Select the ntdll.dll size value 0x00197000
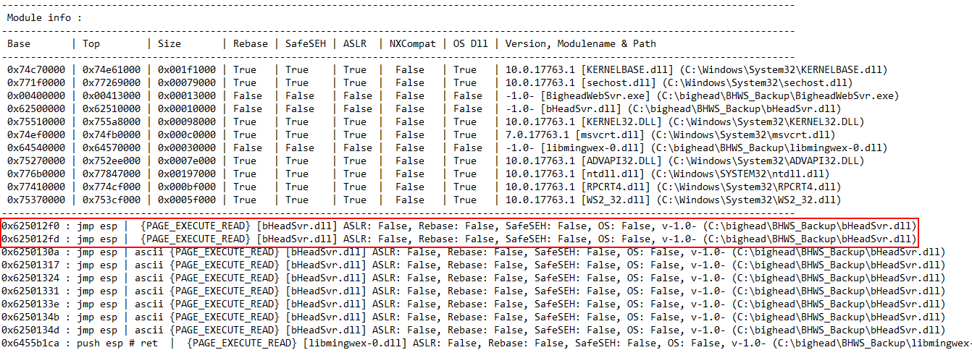This screenshot has height=363, width=972. pyautogui.click(x=186, y=174)
